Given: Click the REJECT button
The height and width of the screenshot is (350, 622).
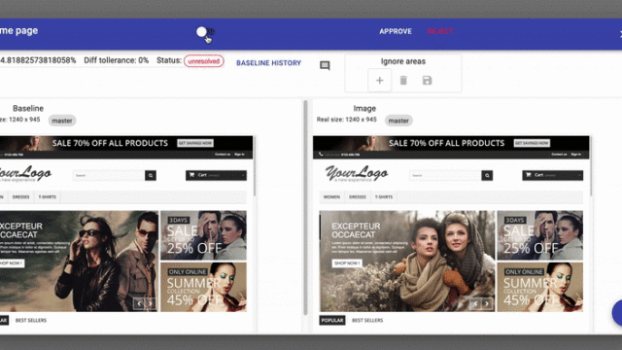Looking at the screenshot, I should coord(440,31).
